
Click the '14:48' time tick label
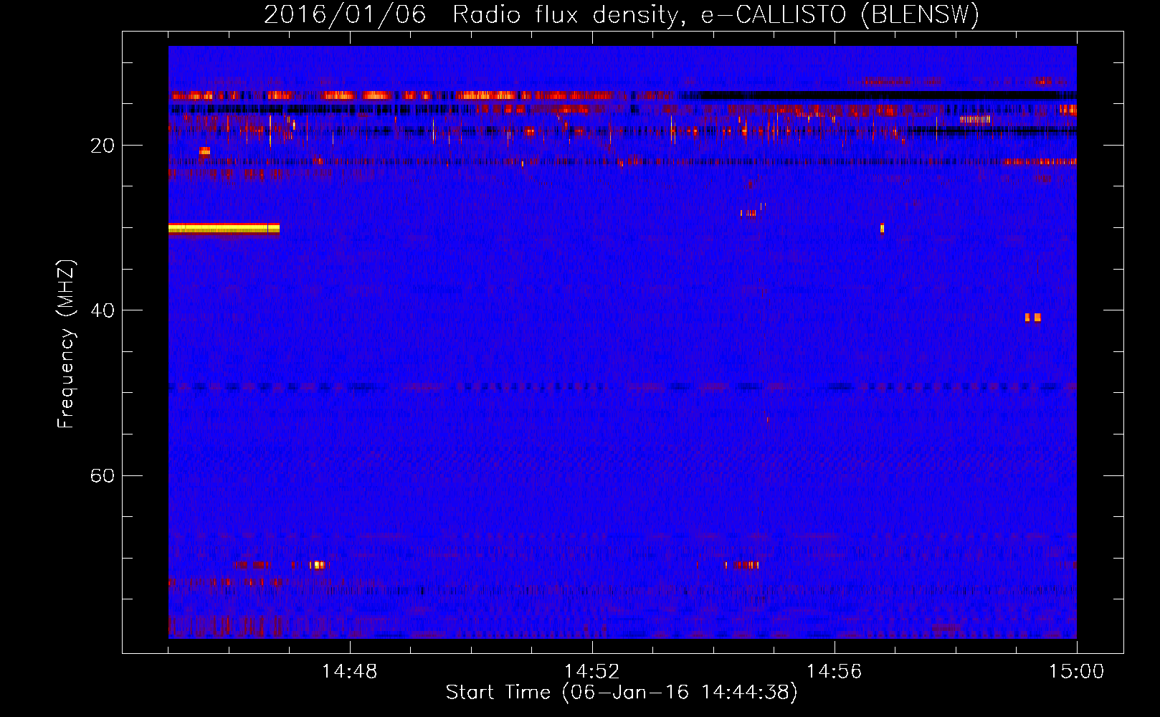click(x=349, y=672)
